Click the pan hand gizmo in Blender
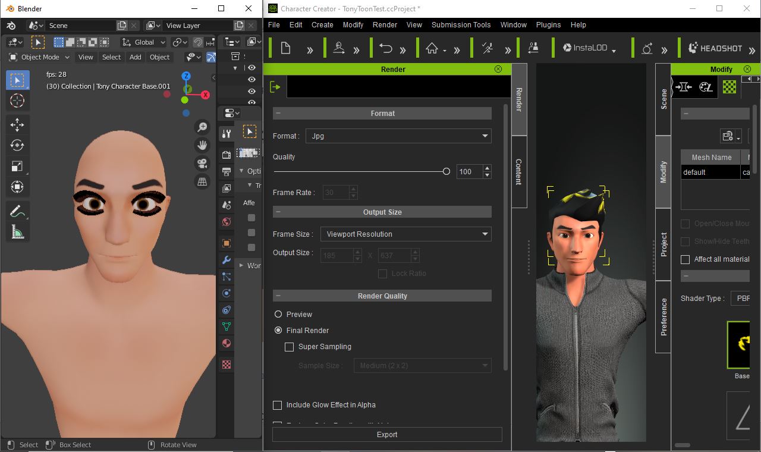The width and height of the screenshot is (761, 452). tap(202, 145)
